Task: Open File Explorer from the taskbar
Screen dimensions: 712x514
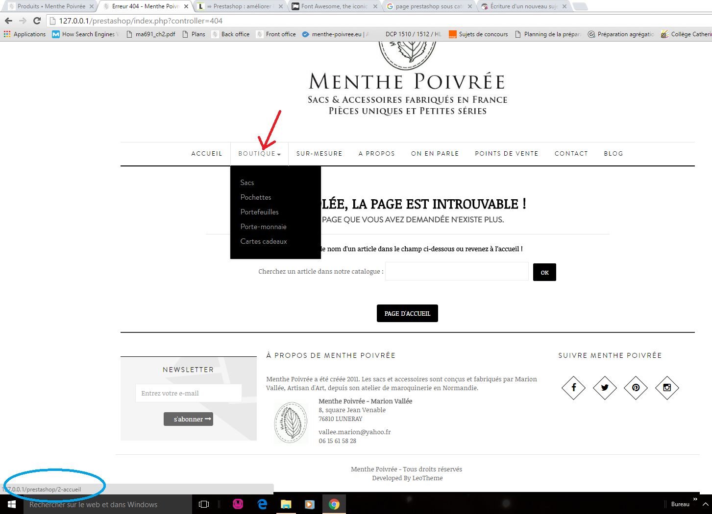Action: tap(286, 504)
